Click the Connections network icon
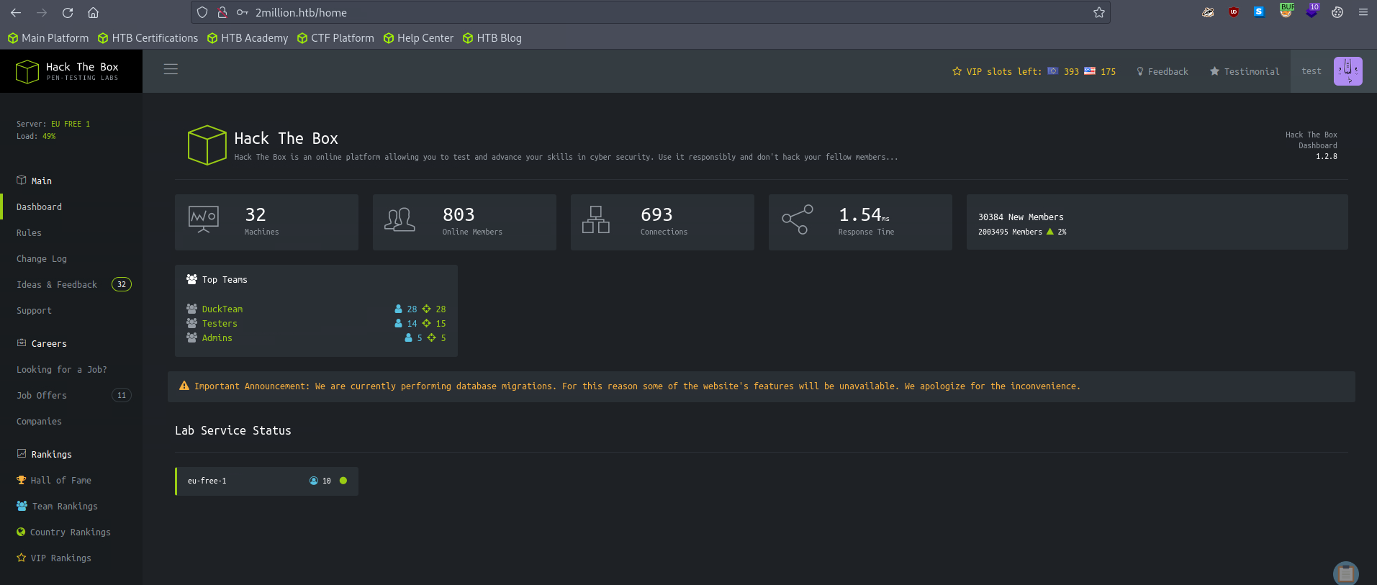The image size is (1377, 585). [x=596, y=219]
